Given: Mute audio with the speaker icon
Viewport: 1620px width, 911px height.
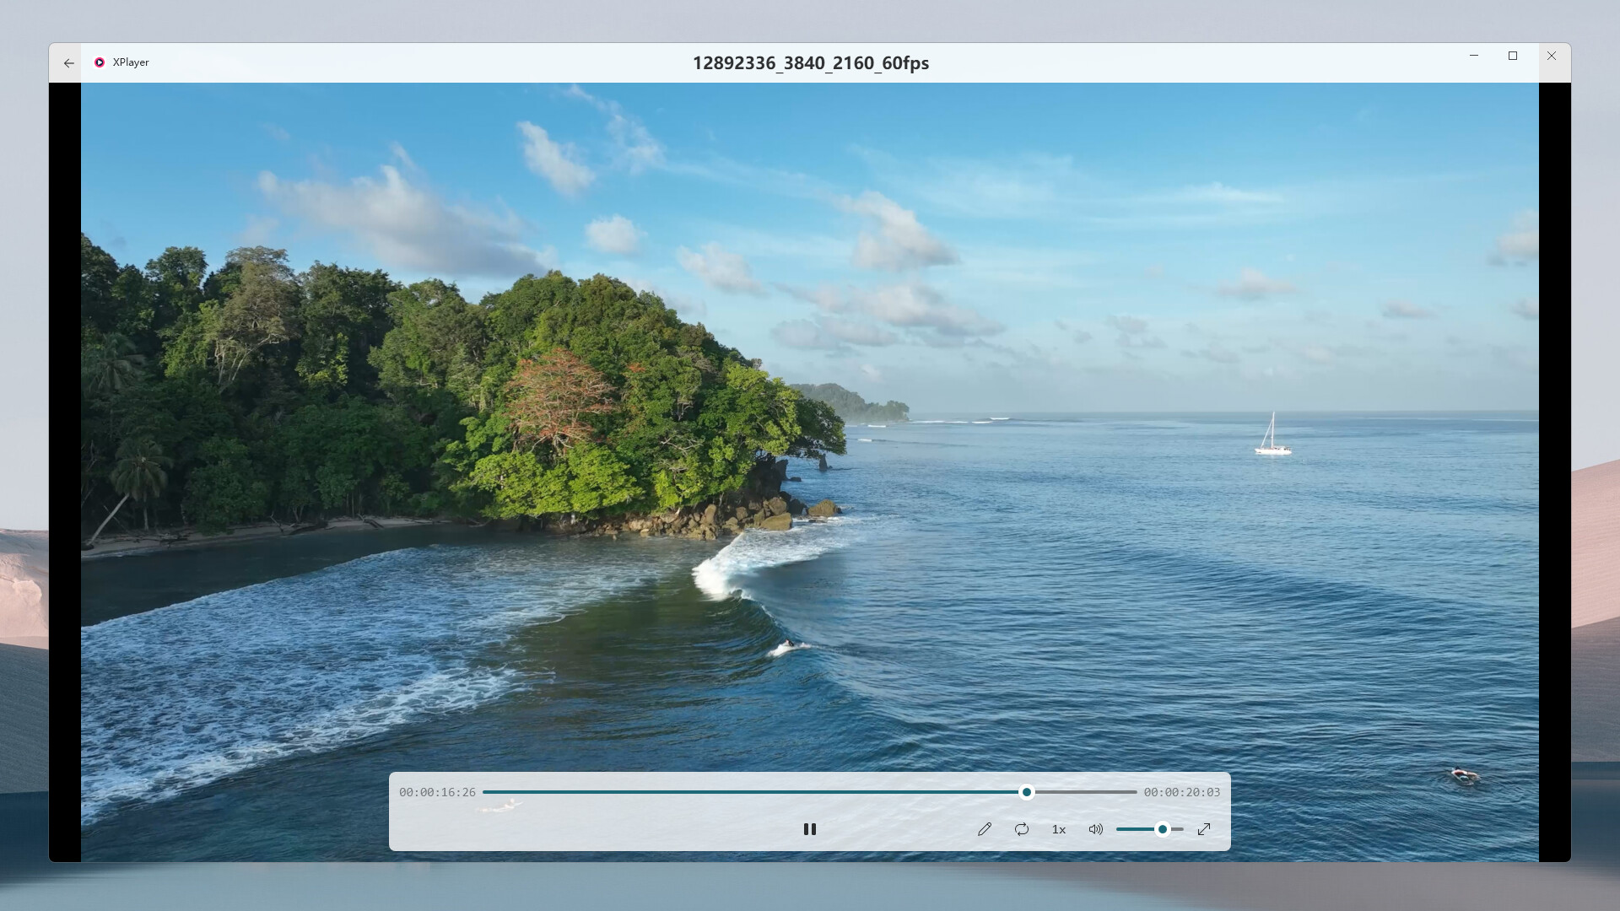Looking at the screenshot, I should pos(1096,829).
